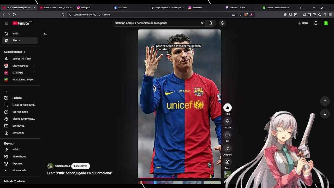Image resolution: width=334 pixels, height=188 pixels.
Task: Clear the search query with X
Action: 202,23
